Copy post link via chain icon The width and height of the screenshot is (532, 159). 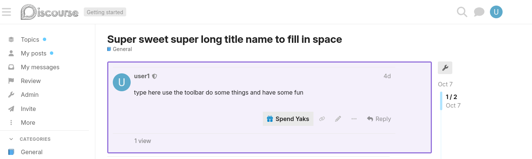click(x=322, y=119)
